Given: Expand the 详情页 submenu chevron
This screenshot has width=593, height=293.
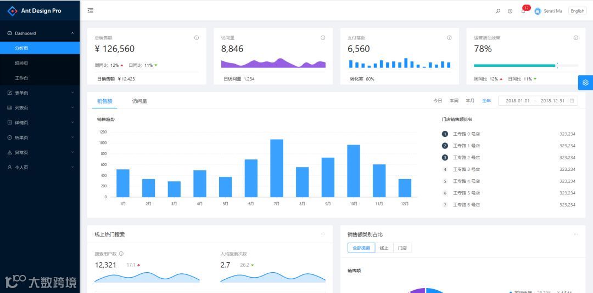Looking at the screenshot, I should point(72,123).
